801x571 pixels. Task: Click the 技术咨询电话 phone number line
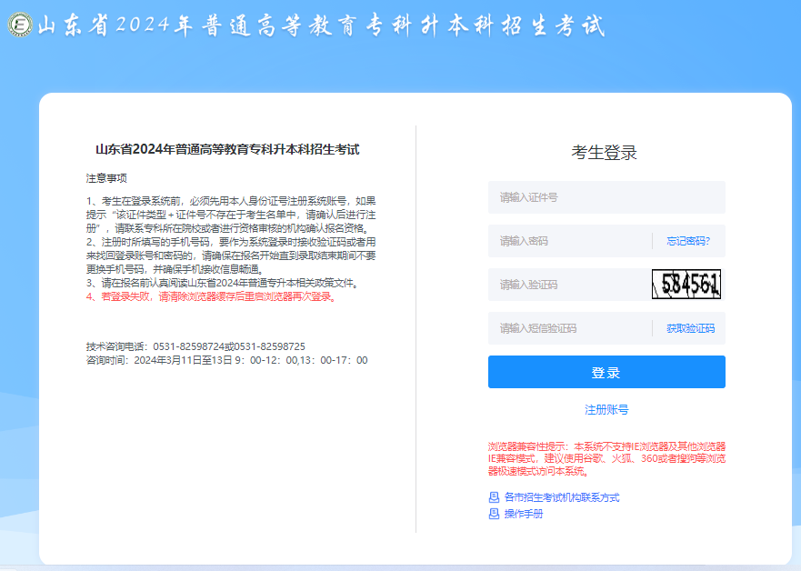tap(195, 346)
